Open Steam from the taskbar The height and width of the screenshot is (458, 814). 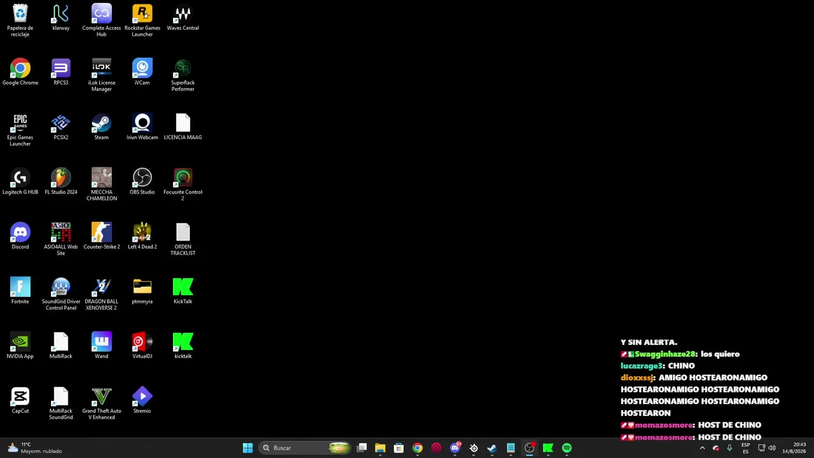tap(492, 448)
